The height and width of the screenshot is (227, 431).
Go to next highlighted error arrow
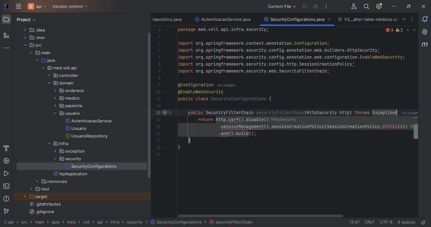pos(414,30)
